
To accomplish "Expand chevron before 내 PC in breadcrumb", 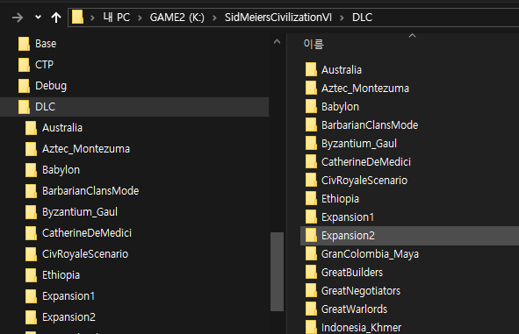I will (93, 18).
